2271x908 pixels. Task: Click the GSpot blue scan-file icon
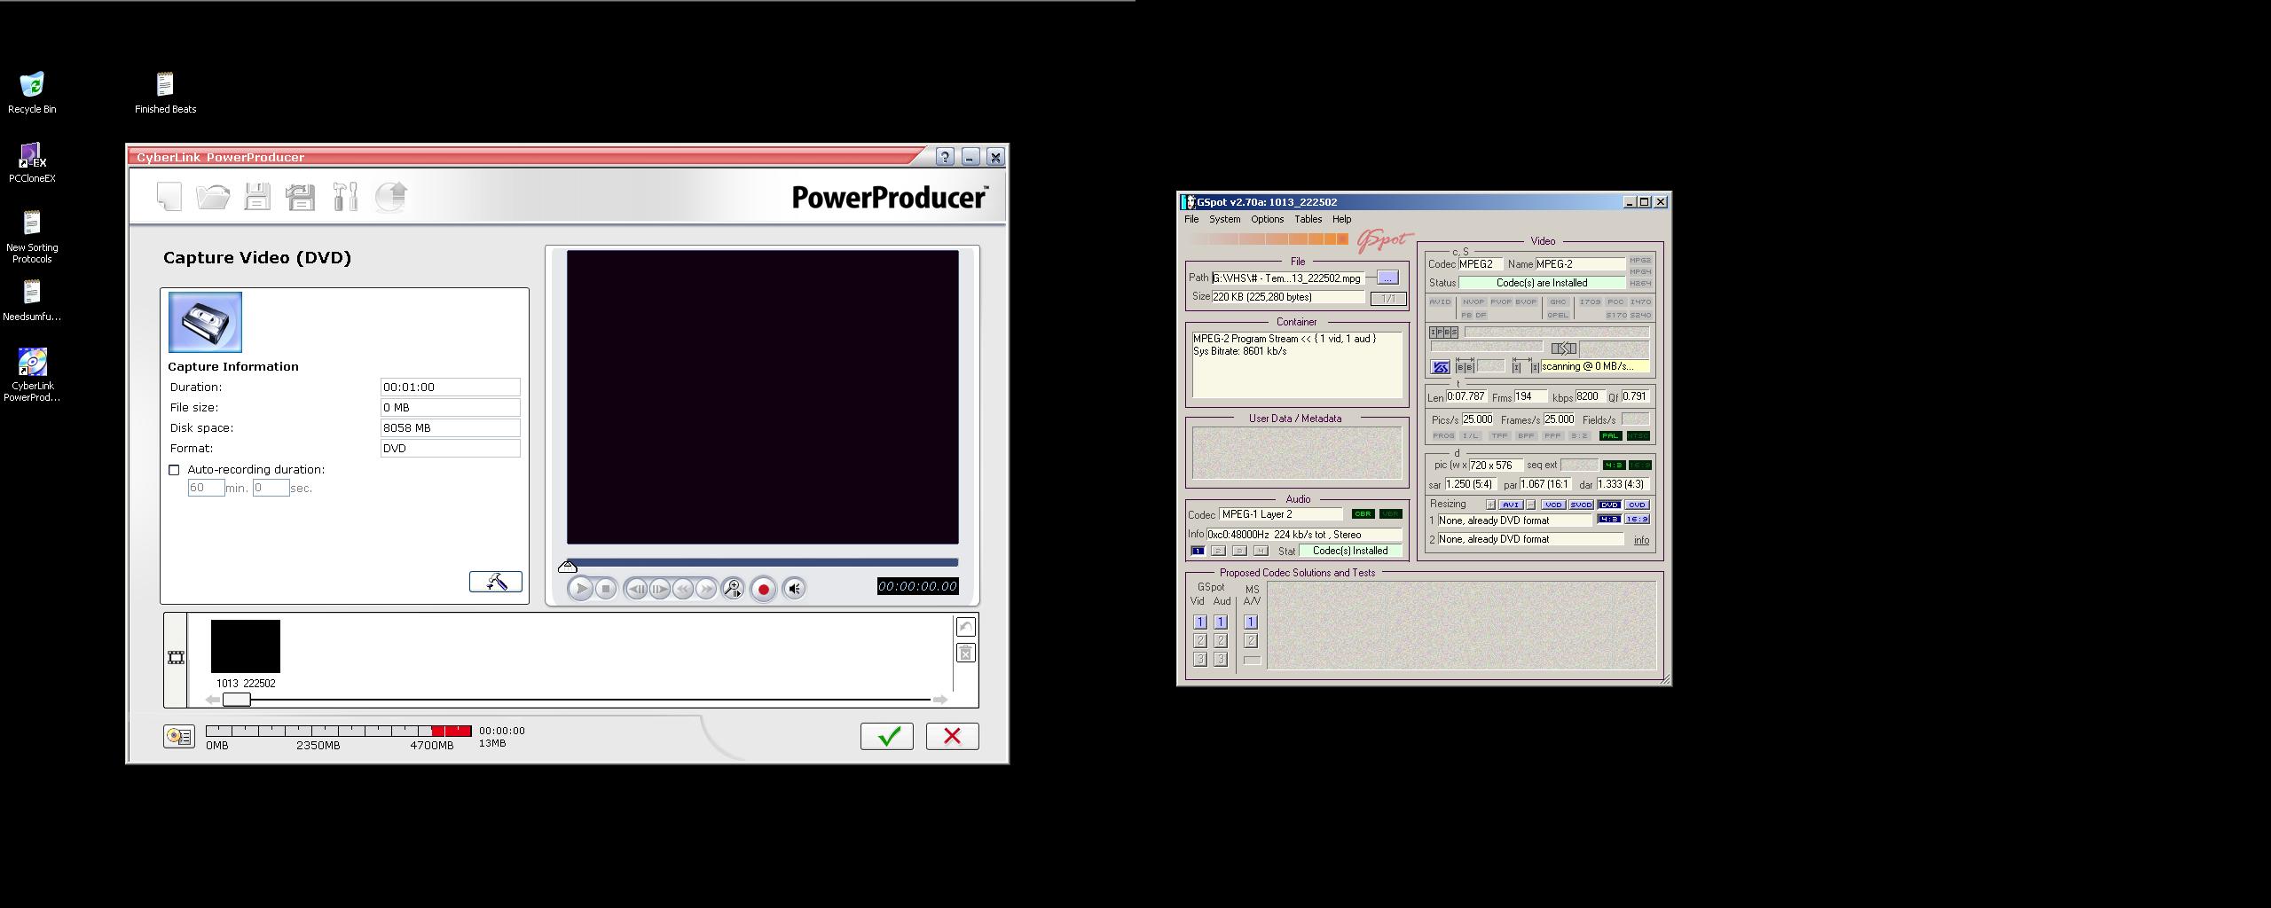click(1441, 367)
